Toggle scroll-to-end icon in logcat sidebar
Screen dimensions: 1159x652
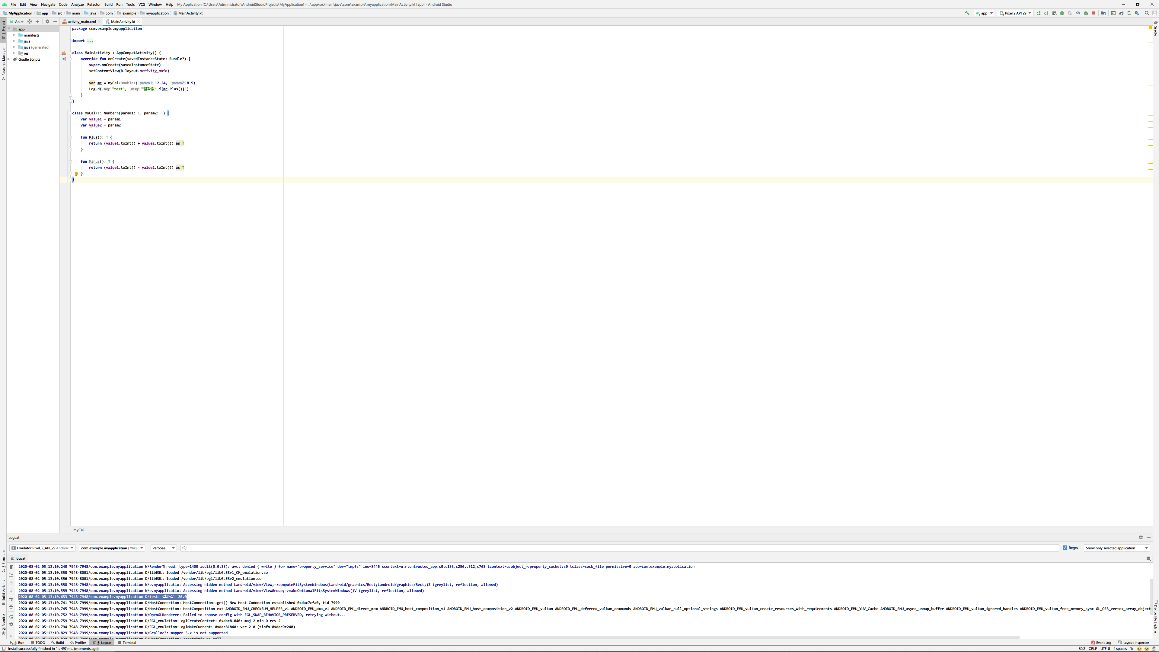pyautogui.click(x=11, y=575)
